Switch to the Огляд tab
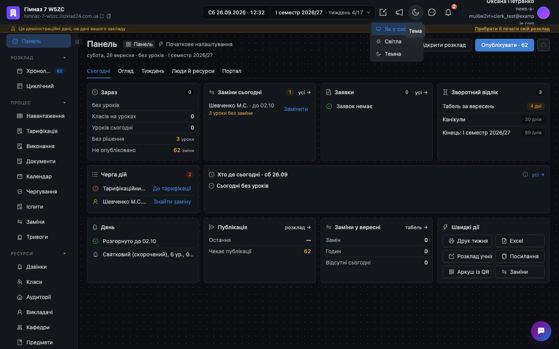 [x=126, y=71]
